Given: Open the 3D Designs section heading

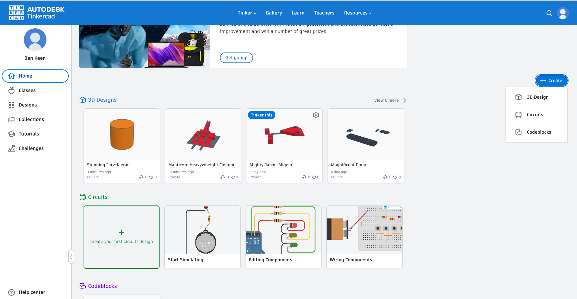Looking at the screenshot, I should (102, 100).
